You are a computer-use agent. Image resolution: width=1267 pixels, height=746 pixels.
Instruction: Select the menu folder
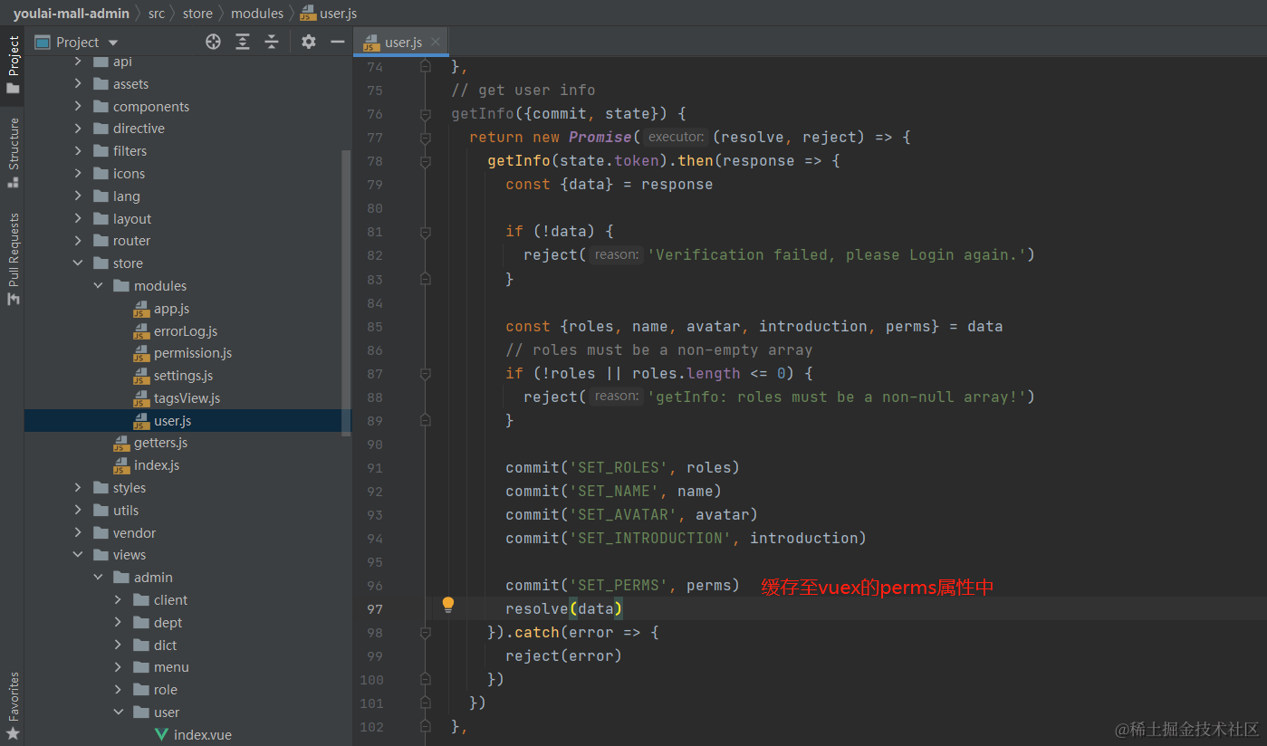[171, 667]
